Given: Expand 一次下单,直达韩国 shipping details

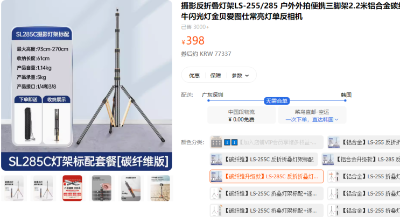Looking at the screenshot, I should click(x=312, y=120).
